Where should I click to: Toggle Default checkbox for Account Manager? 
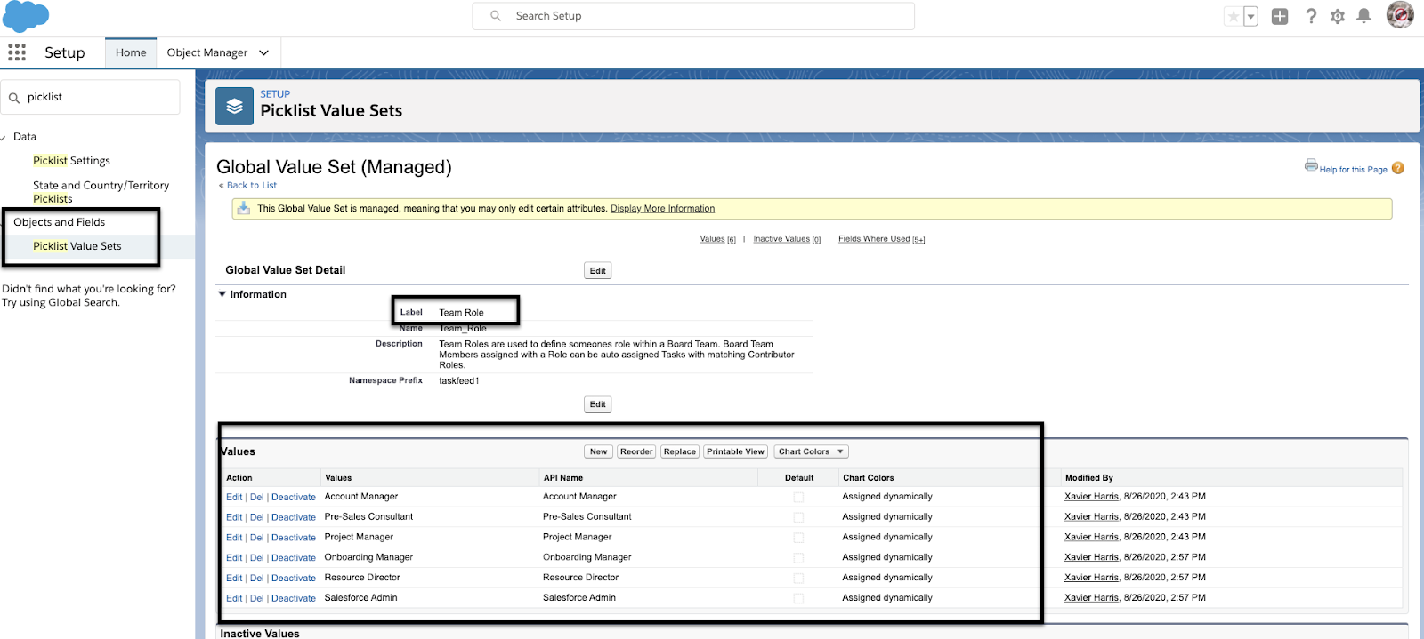click(798, 498)
